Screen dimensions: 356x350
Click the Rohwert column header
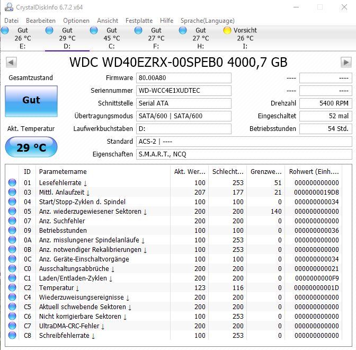[x=314, y=172]
